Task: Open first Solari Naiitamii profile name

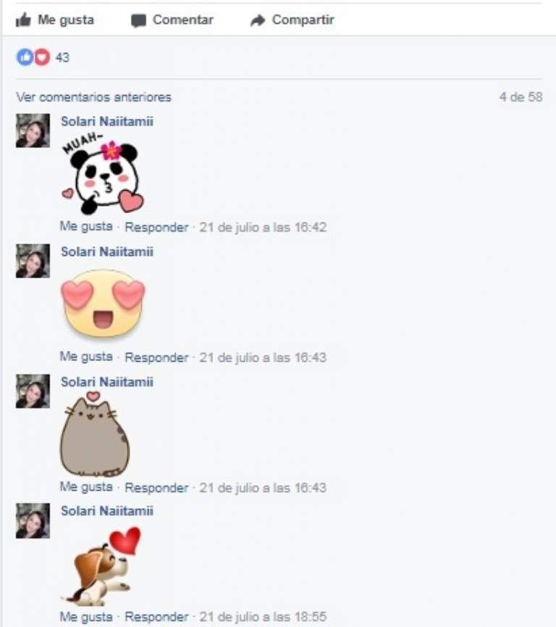Action: pyautogui.click(x=107, y=121)
